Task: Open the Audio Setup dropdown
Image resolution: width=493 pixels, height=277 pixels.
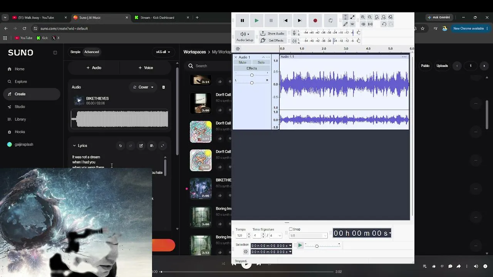Action: [x=245, y=37]
